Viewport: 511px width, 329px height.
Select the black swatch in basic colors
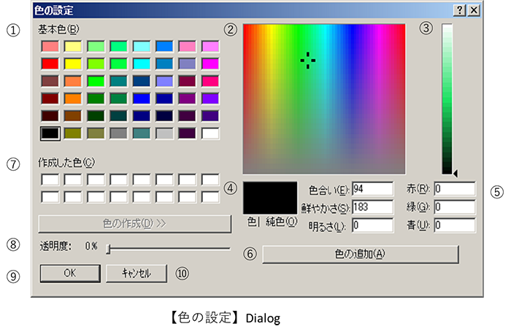click(50, 134)
